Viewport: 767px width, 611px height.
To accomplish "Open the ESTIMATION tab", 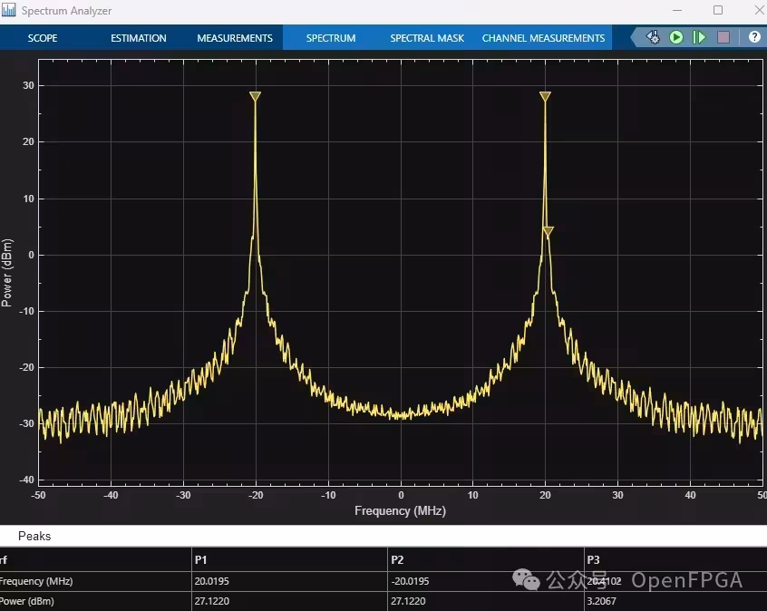I will 139,38.
